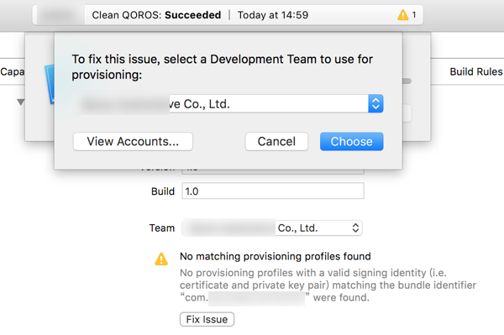Click the blue up-down arrows of dialog team selector
This screenshot has width=504, height=335.
coord(375,104)
